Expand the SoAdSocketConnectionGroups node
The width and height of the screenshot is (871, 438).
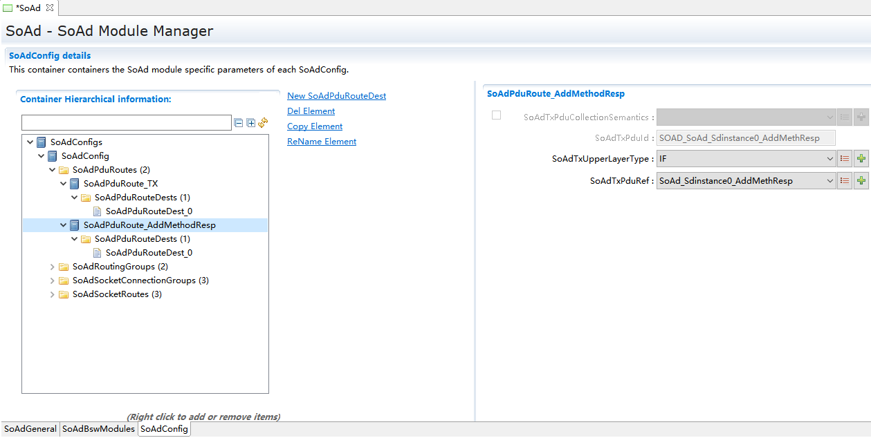(x=53, y=280)
